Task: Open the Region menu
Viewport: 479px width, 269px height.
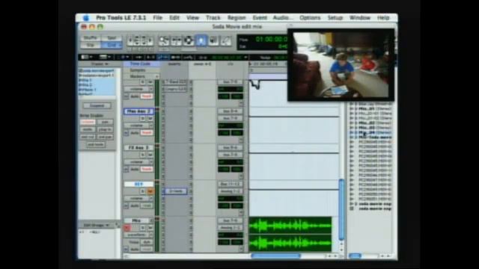Action: 237,18
